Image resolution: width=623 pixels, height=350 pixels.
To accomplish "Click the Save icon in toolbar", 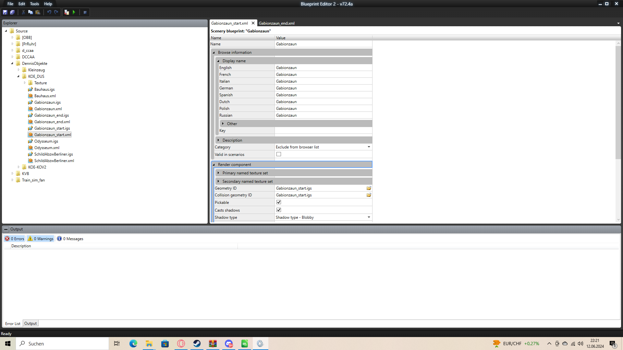I will point(5,12).
